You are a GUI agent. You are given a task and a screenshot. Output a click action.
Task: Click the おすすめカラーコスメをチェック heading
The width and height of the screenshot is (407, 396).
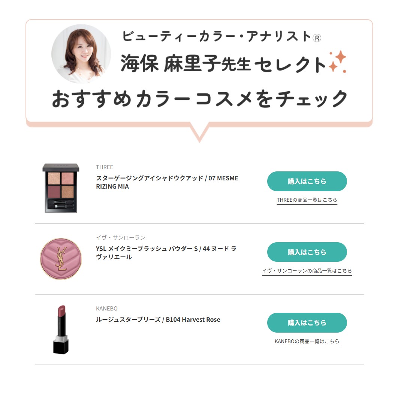pyautogui.click(x=199, y=98)
